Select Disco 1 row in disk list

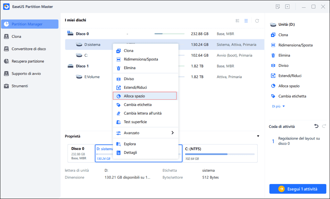pyautogui.click(x=165, y=66)
